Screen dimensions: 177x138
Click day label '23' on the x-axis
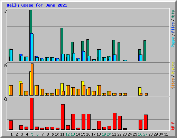[x=124, y=134]
